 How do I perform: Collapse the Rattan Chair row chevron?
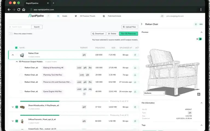point(13,55)
